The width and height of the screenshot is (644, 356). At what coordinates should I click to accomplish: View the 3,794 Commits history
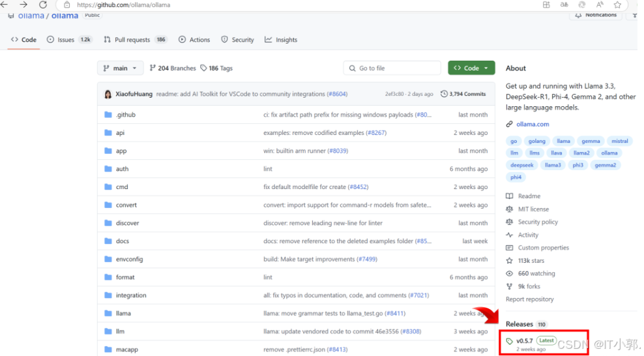[463, 94]
